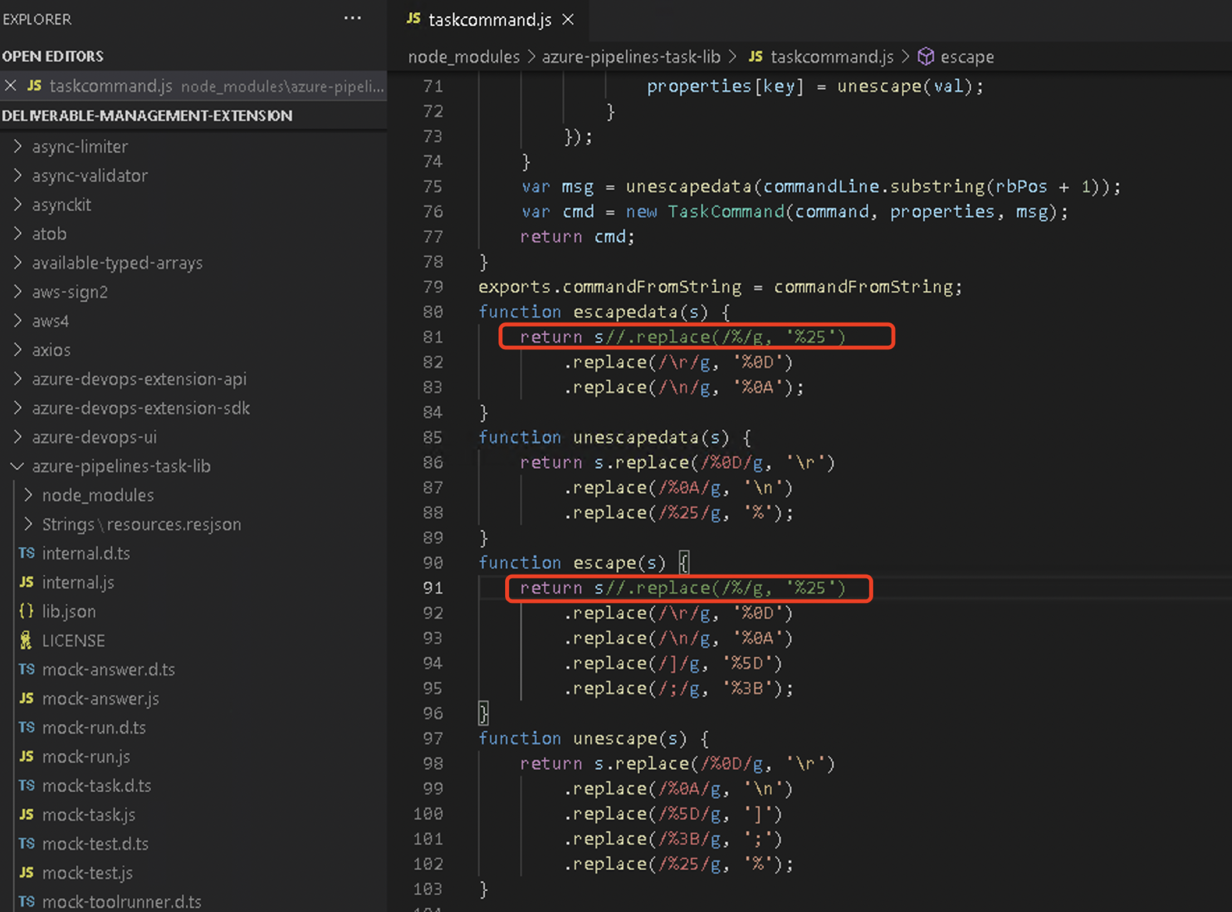
Task: Expand the Strings\resources.resjson folder
Action: [x=141, y=524]
